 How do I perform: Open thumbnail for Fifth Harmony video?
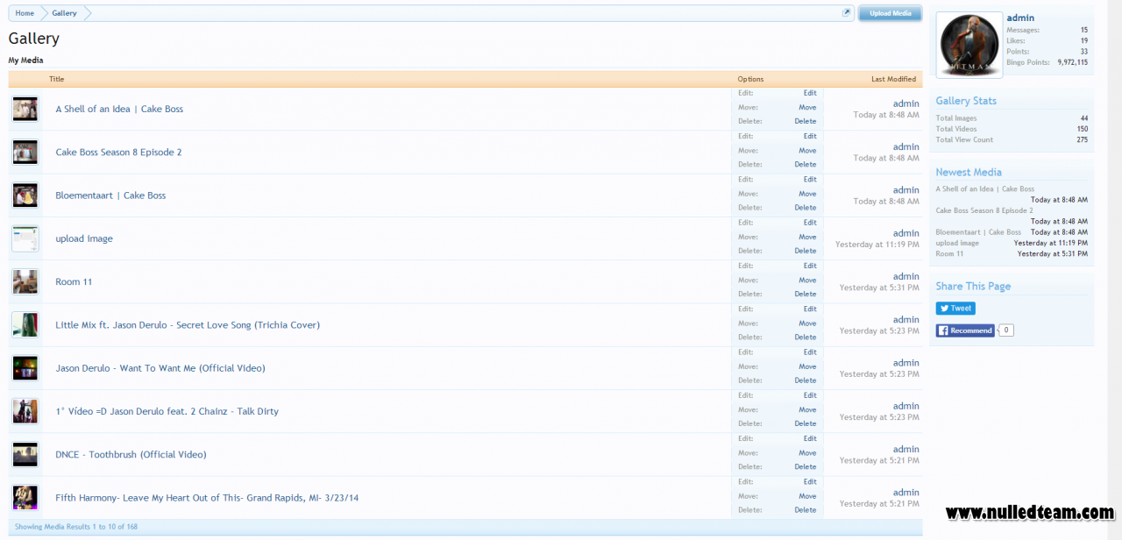click(x=25, y=497)
